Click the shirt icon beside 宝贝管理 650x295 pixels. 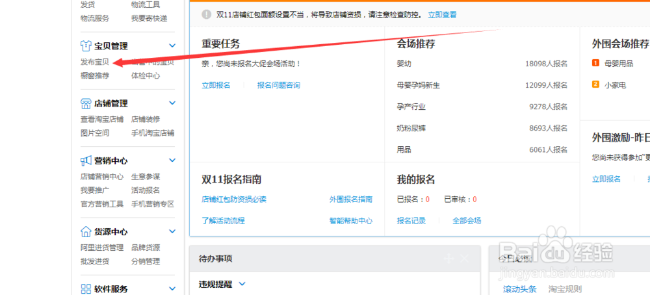pos(86,45)
